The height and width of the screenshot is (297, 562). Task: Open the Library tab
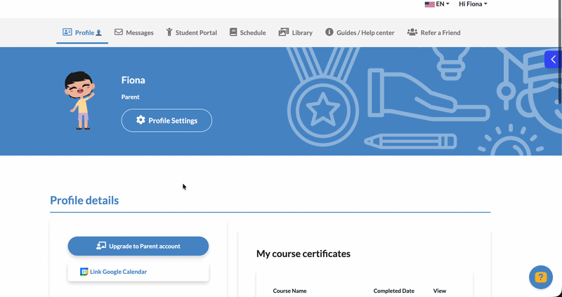[x=296, y=32]
